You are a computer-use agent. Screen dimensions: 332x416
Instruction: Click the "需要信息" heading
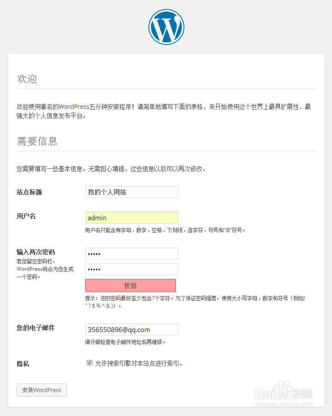point(37,141)
